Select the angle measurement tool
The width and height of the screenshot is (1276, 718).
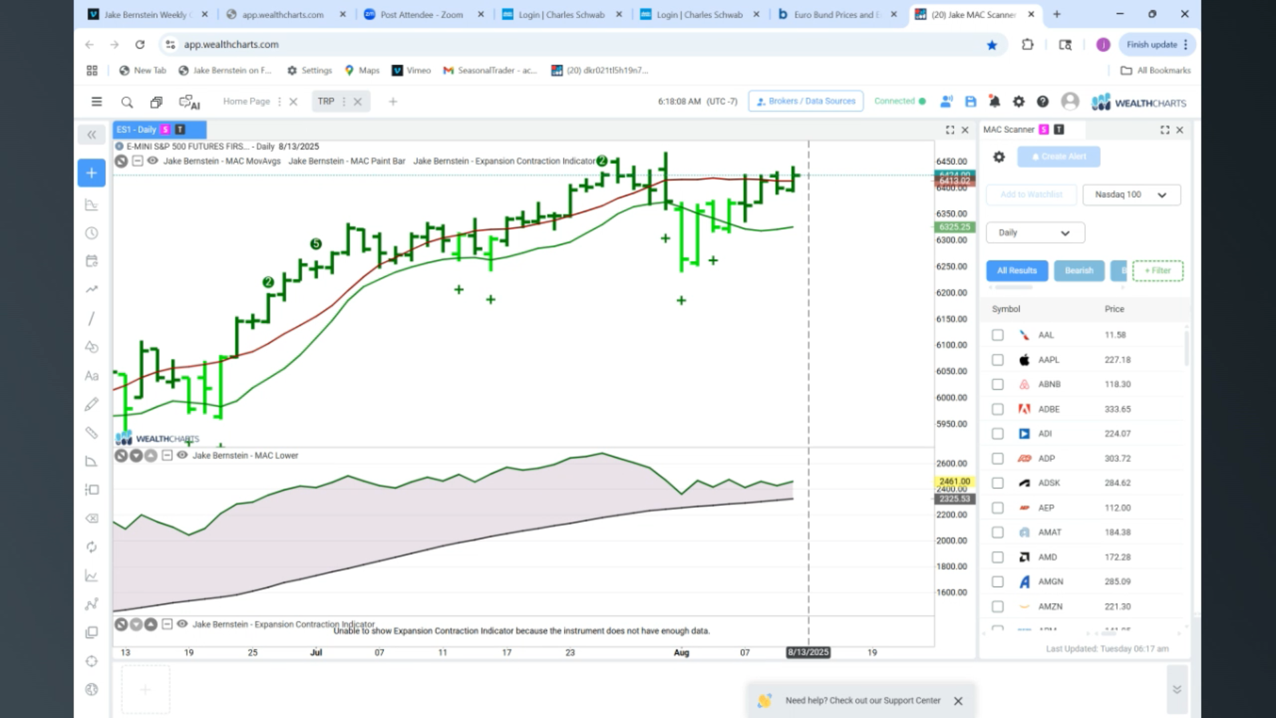tap(92, 461)
